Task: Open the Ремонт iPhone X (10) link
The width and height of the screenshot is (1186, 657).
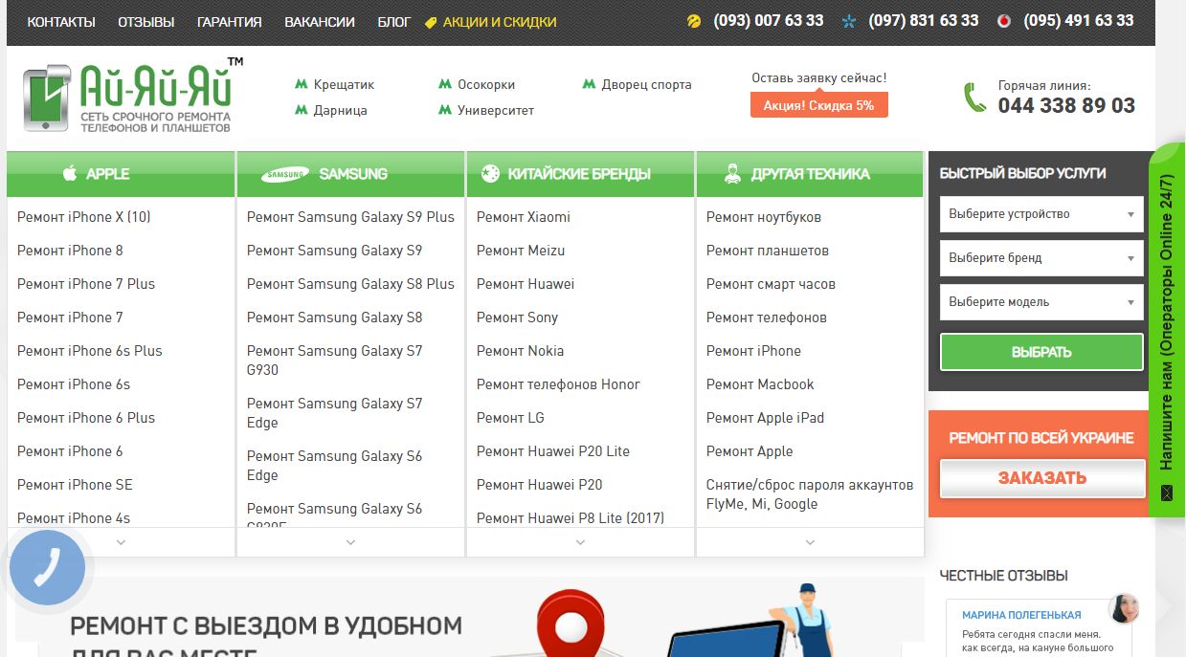Action: point(84,217)
